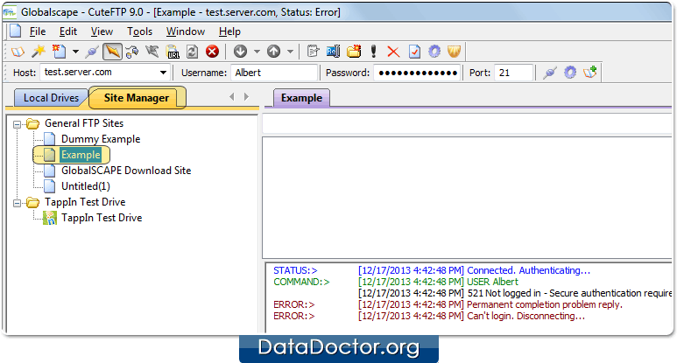The height and width of the screenshot is (363, 677).
Task: Open the Help menu
Action: [x=229, y=31]
